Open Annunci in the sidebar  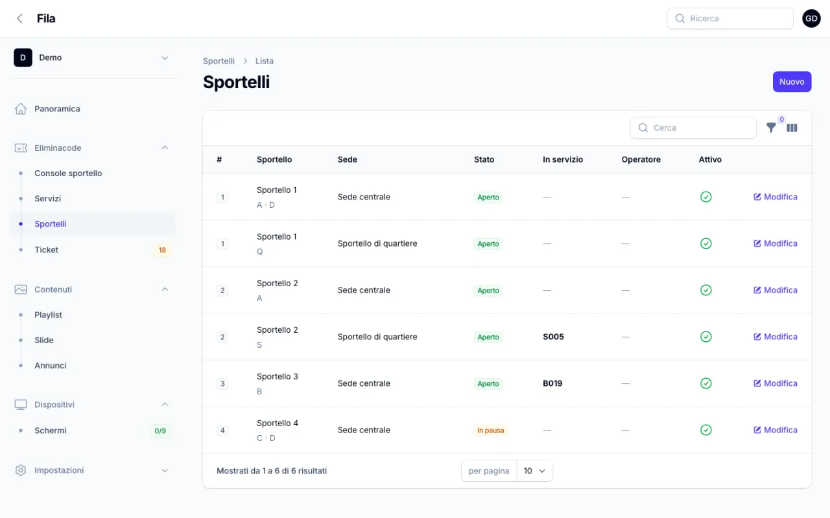pyautogui.click(x=92, y=366)
